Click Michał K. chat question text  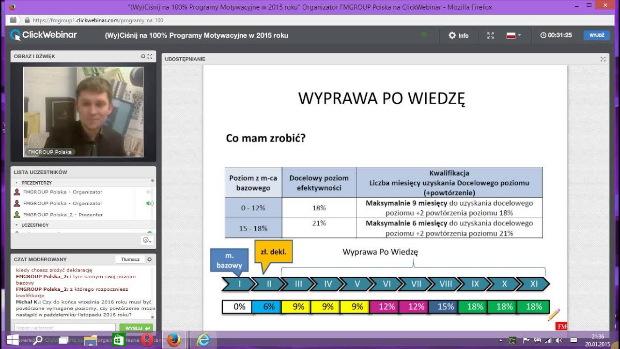(85, 308)
